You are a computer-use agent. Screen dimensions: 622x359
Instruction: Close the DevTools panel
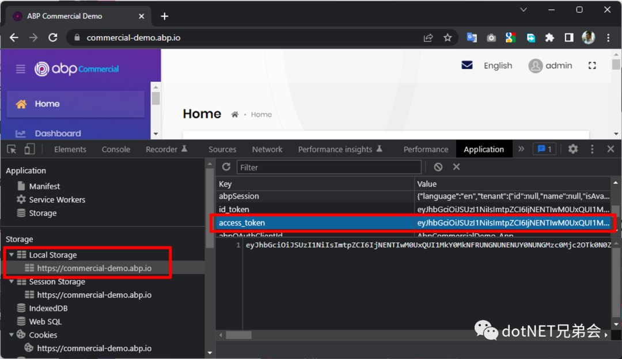pos(610,149)
